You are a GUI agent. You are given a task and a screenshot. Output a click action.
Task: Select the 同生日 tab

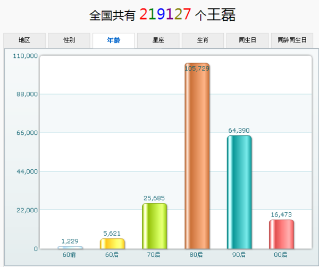(x=247, y=40)
